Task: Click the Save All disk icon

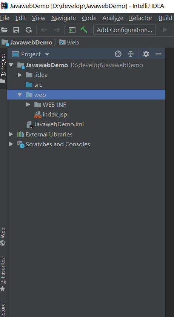Action: tap(16, 30)
